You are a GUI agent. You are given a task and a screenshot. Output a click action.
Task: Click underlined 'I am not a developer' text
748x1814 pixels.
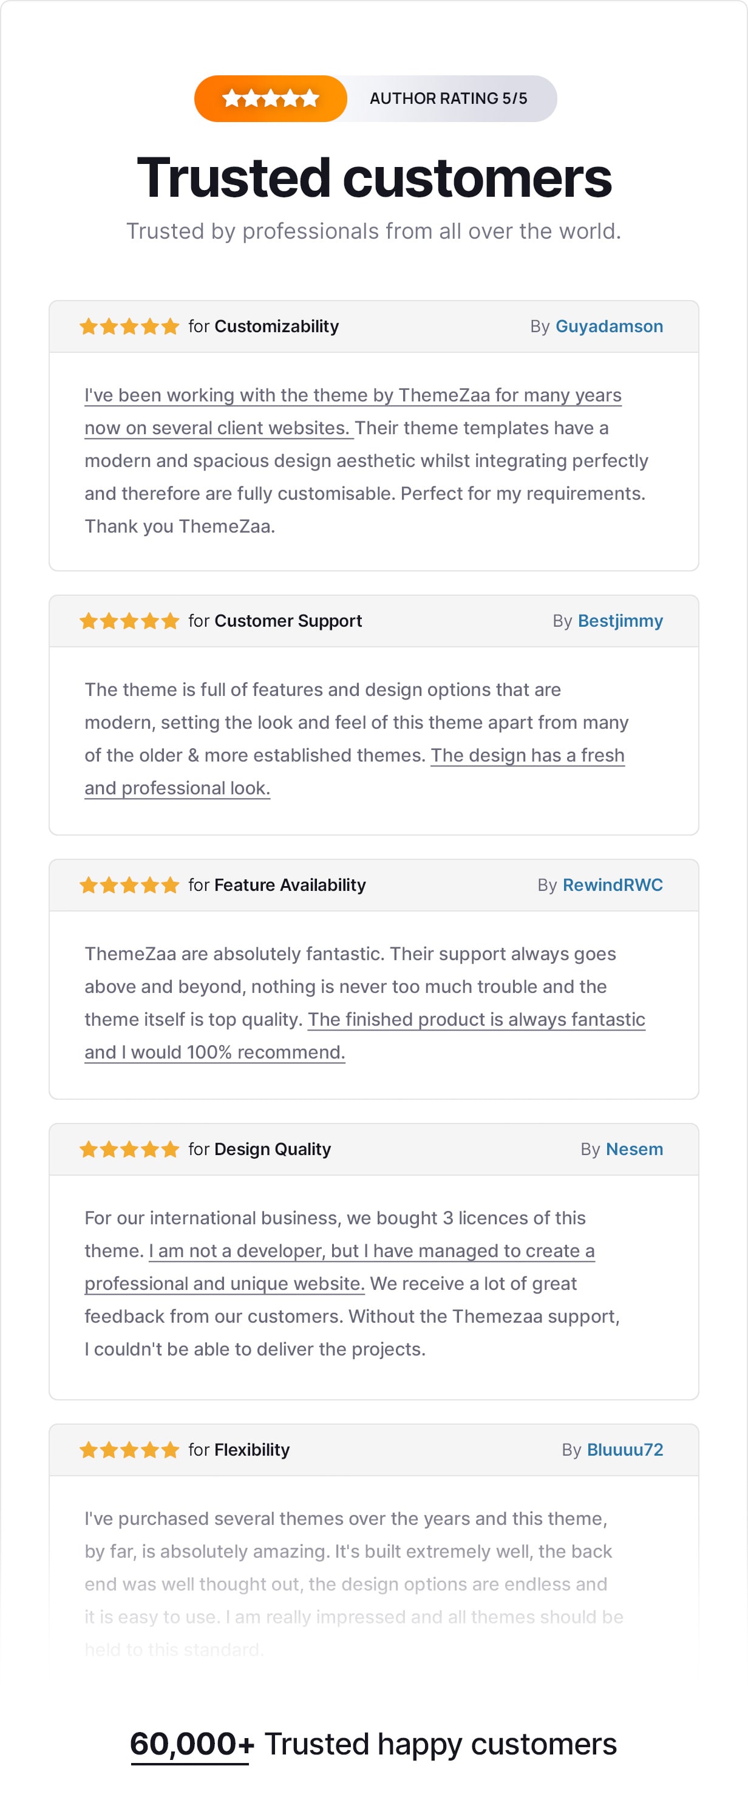coord(371,1252)
